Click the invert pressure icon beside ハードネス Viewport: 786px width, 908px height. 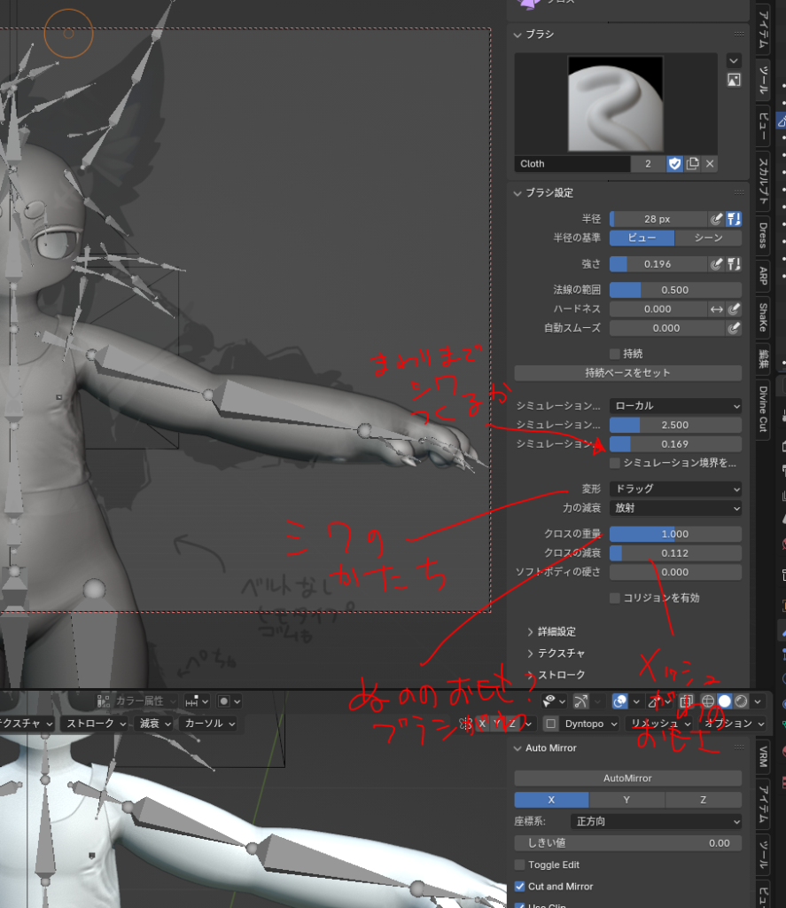coord(717,309)
